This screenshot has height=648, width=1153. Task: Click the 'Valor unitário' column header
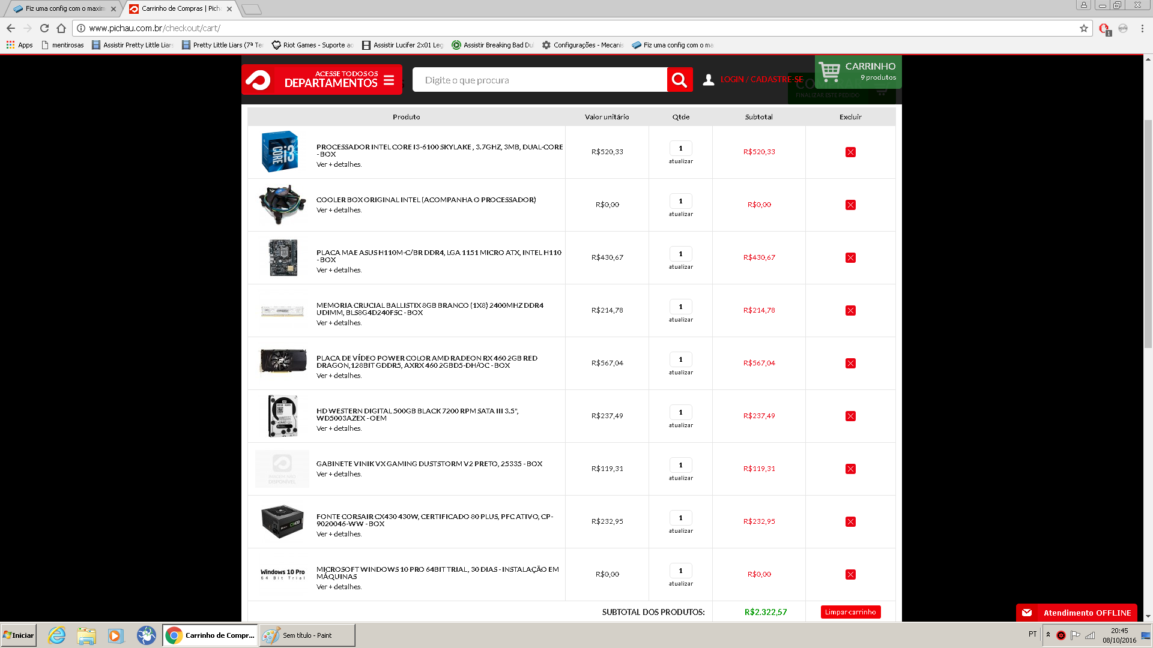607,117
